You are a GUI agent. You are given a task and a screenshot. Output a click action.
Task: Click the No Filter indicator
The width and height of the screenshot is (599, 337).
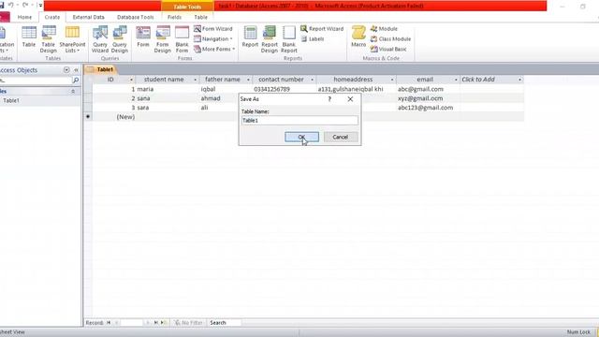(x=188, y=323)
